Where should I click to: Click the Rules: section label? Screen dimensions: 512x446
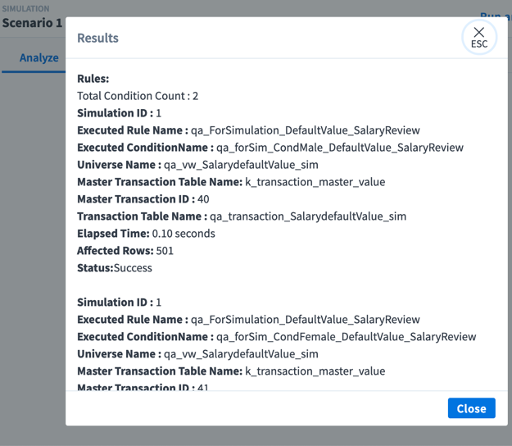[93, 79]
